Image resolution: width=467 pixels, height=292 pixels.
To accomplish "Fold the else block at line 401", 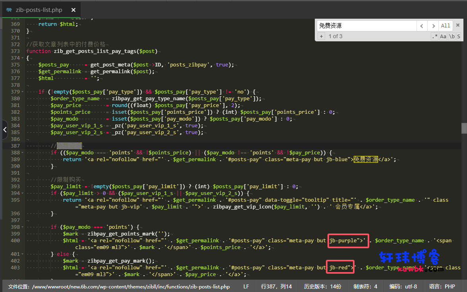I will pos(23,254).
